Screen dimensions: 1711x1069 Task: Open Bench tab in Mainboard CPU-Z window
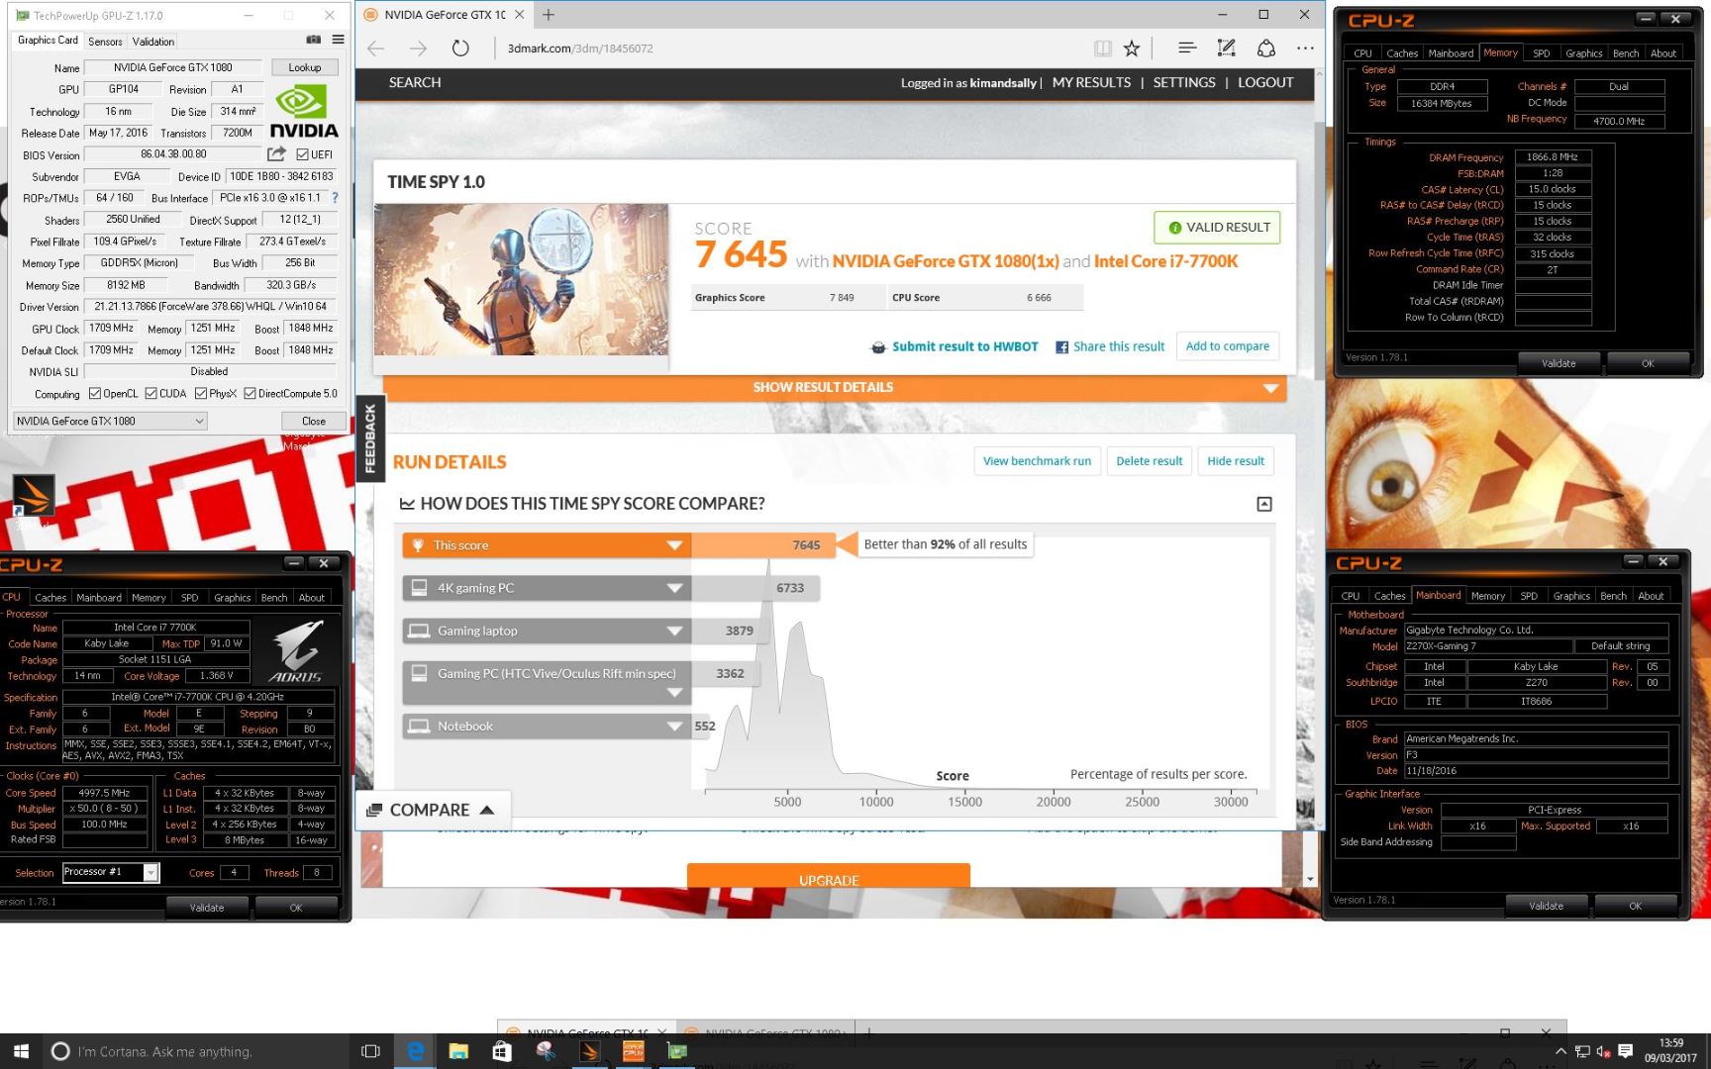pos(1613,596)
